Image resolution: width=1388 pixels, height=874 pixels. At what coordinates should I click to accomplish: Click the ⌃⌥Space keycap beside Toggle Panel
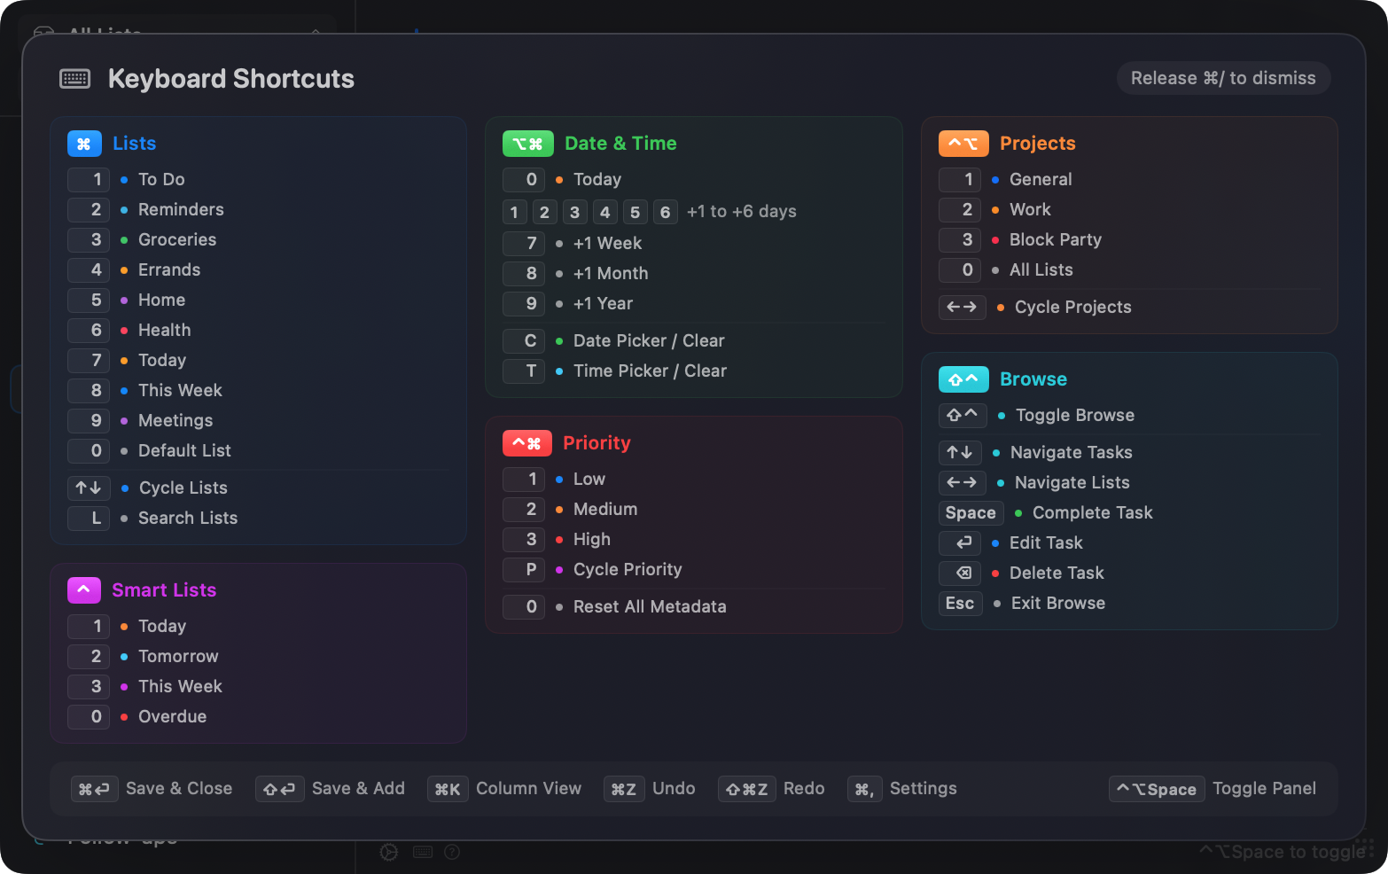click(x=1157, y=789)
